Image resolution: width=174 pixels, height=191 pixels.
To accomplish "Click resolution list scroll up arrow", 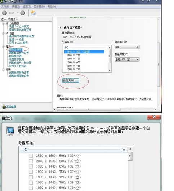I will click(x=110, y=47).
